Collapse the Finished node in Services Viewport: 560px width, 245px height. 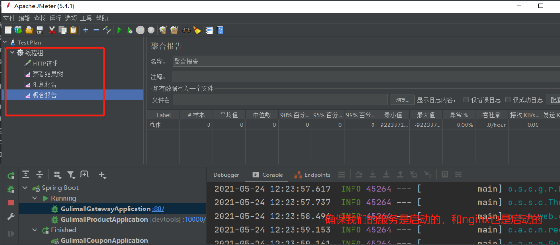tap(35, 230)
